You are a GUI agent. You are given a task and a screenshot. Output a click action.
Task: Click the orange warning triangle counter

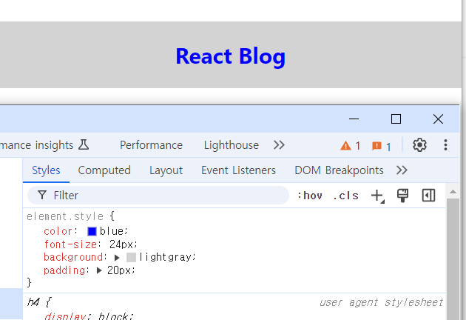pos(350,146)
